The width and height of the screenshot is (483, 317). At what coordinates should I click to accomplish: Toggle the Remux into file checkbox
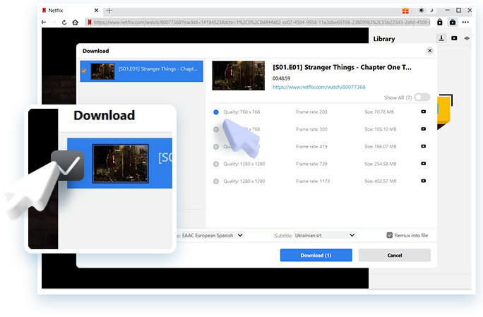[x=389, y=235]
